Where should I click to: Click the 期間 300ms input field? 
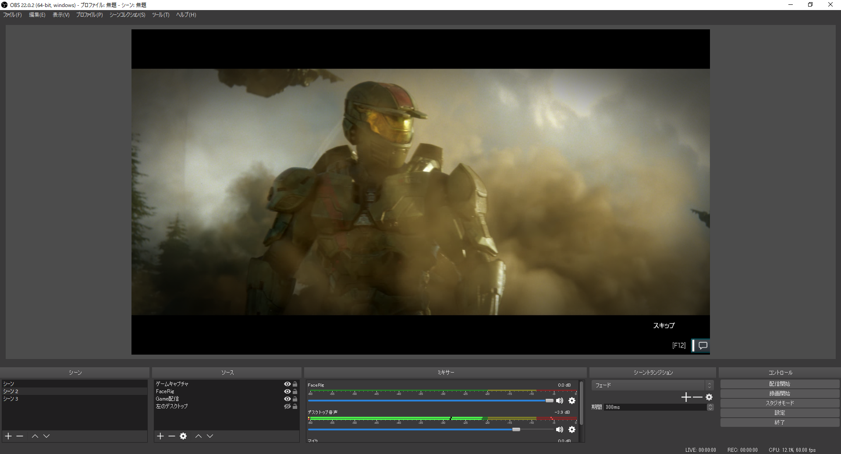click(655, 407)
